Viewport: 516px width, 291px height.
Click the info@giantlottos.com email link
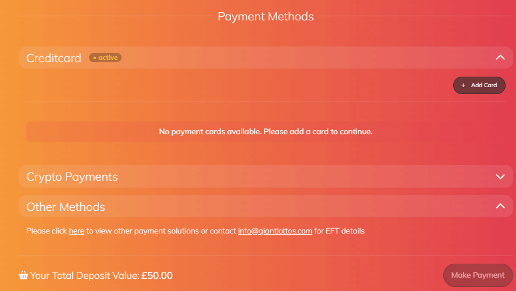point(275,231)
